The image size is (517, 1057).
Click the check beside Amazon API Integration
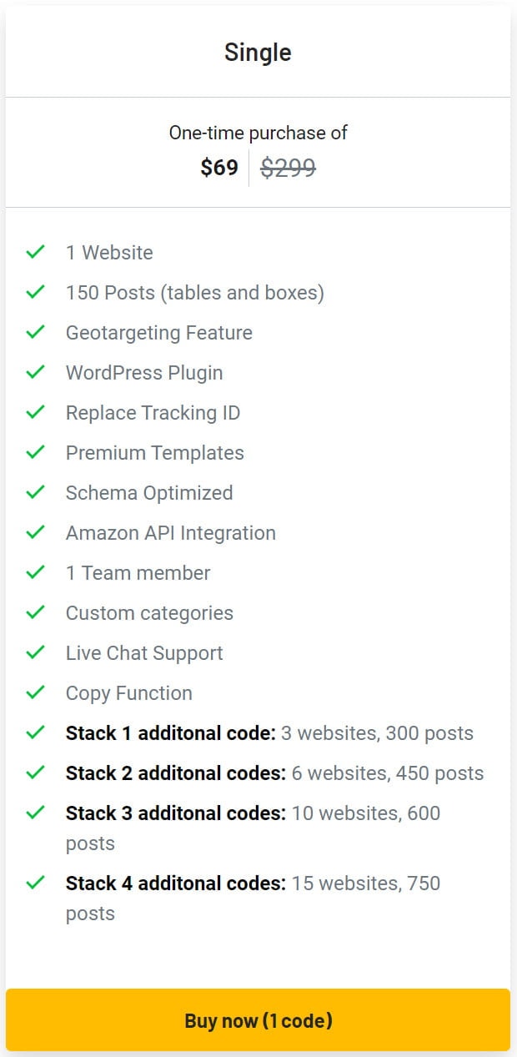[x=35, y=532]
